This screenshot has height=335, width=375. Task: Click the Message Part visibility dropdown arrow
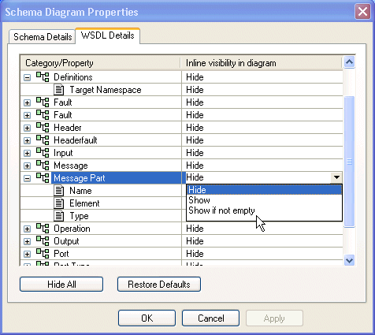pos(336,177)
